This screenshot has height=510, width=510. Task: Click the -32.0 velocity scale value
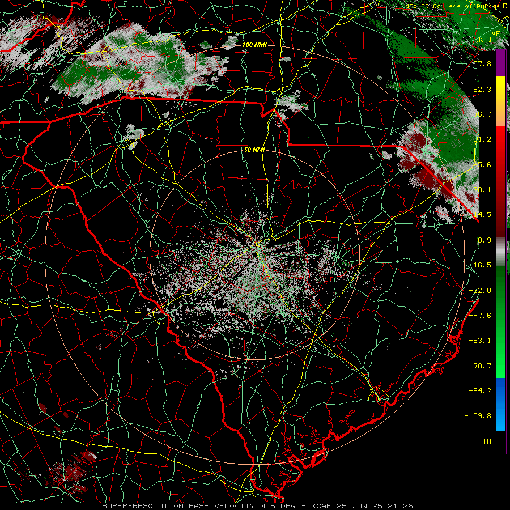(480, 291)
